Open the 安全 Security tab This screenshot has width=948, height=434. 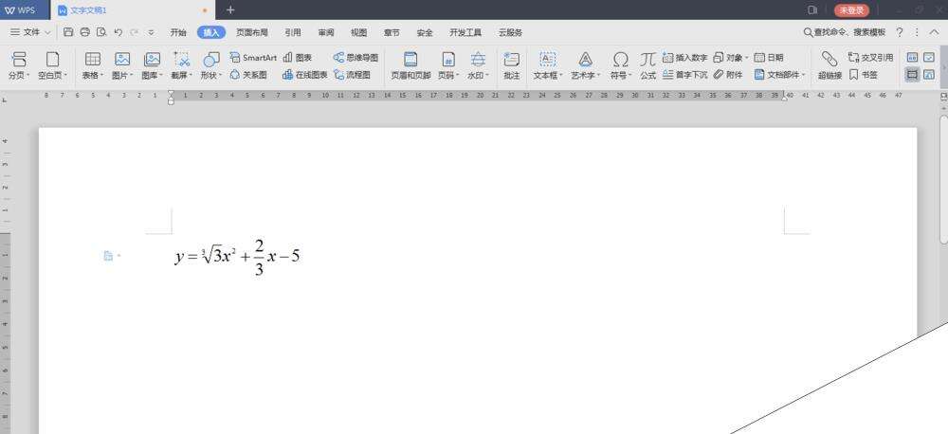tap(425, 32)
